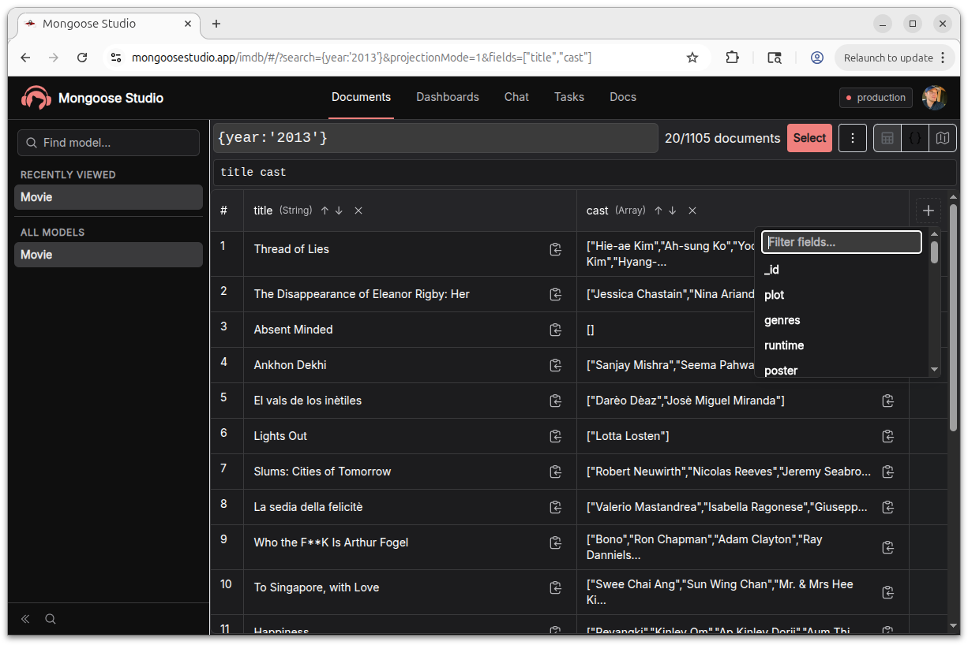The width and height of the screenshot is (968, 645).
Task: Open the Docs tab
Action: 623,97
